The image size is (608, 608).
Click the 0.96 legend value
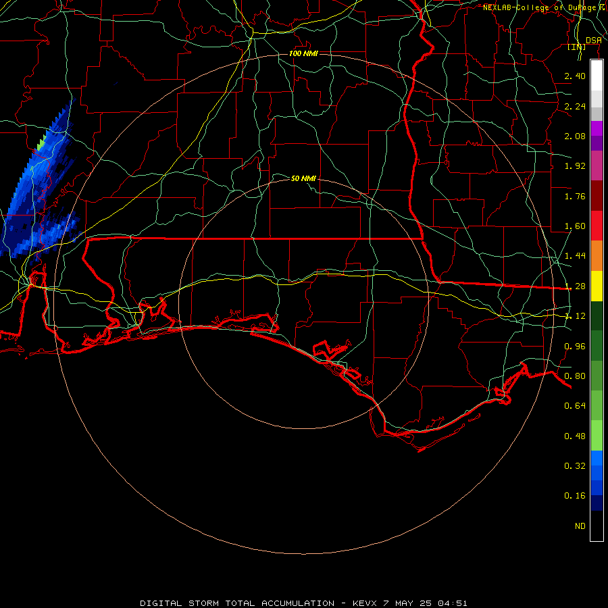[575, 347]
